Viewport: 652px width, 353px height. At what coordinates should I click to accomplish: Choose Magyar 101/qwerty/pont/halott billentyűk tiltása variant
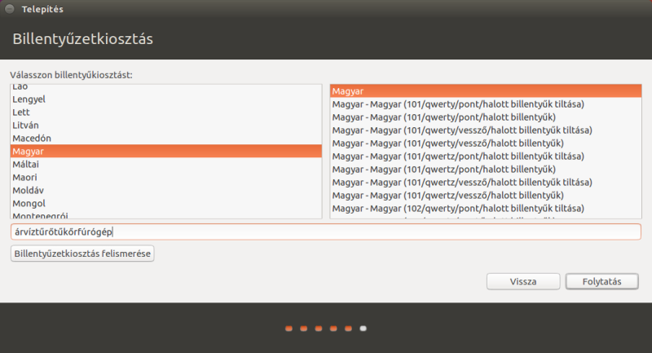[x=458, y=104]
